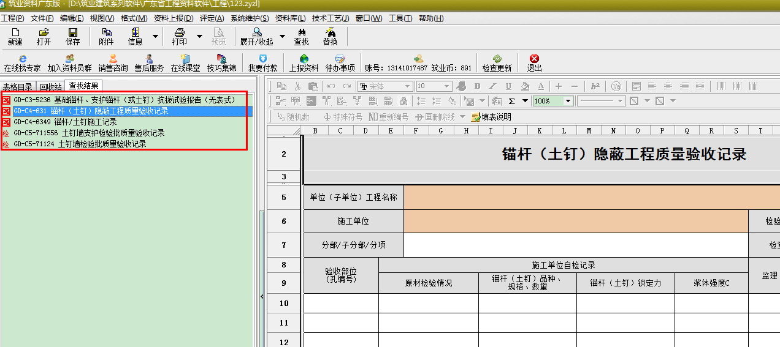Click the 我要付款 payment icon

pos(262,63)
